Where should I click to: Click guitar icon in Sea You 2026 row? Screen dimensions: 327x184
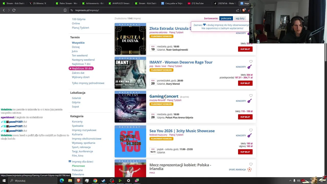[x=250, y=135]
